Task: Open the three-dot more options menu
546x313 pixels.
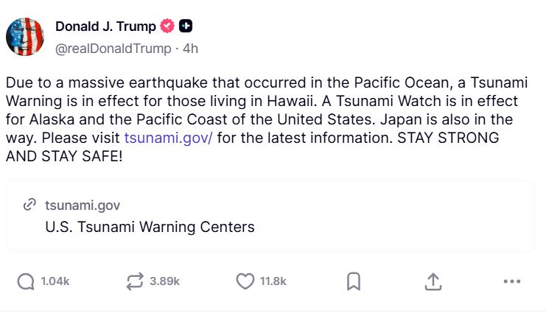Action: 511,281
